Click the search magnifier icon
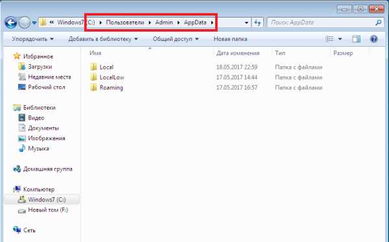The image size is (389, 242). tap(379, 23)
